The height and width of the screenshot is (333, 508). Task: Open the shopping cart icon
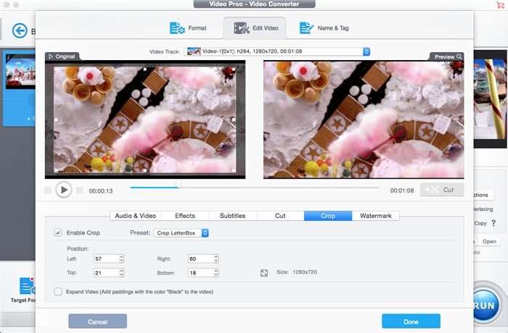(x=499, y=5)
